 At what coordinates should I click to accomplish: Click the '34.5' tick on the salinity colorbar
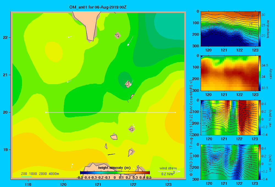pos(265,65)
